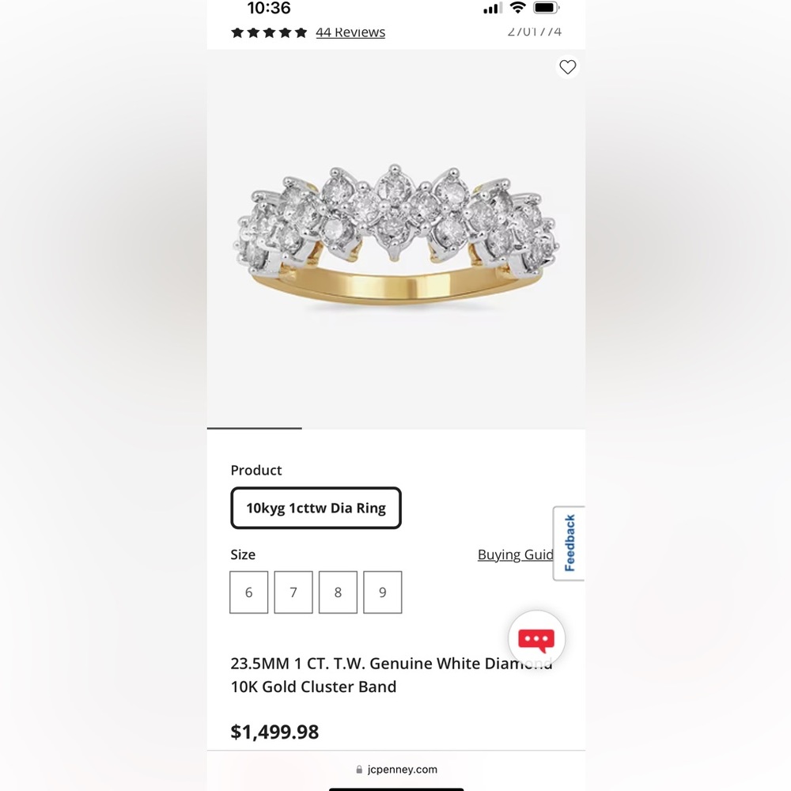The width and height of the screenshot is (791, 791).
Task: Open the 44 Reviews link
Action: tap(350, 32)
